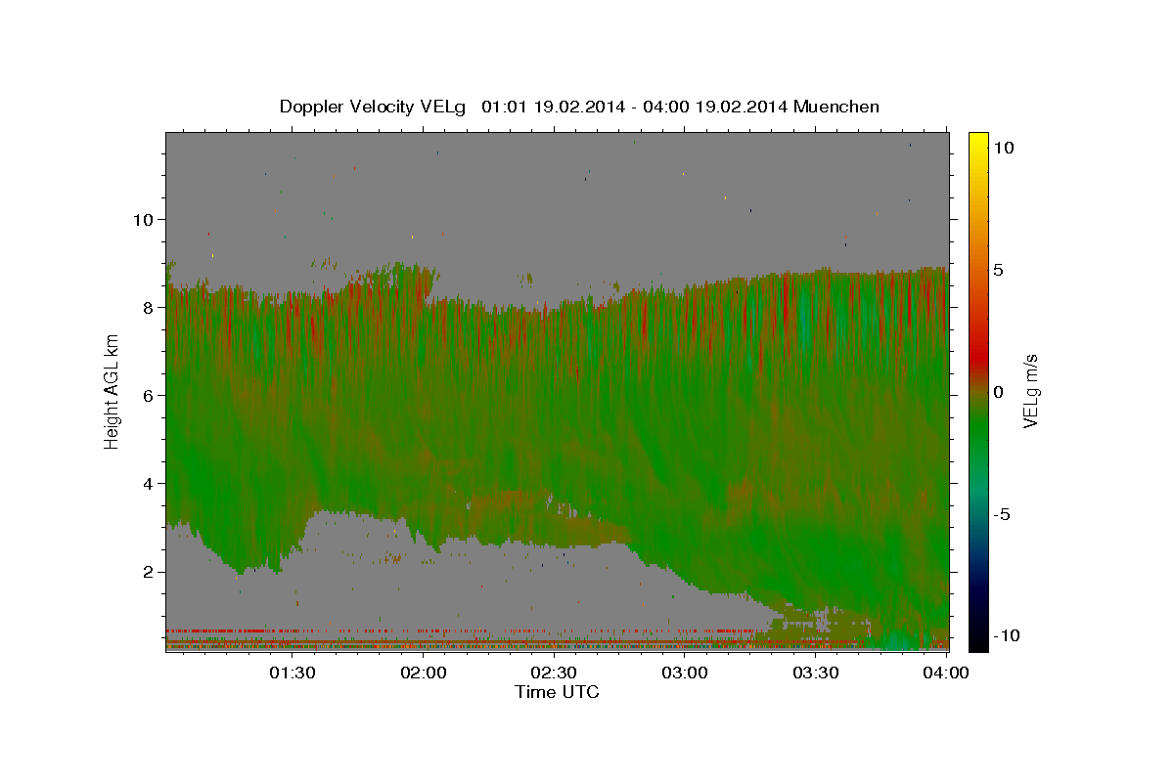The height and width of the screenshot is (782, 1174).
Task: Click the height tick label '6'
Action: coord(147,395)
